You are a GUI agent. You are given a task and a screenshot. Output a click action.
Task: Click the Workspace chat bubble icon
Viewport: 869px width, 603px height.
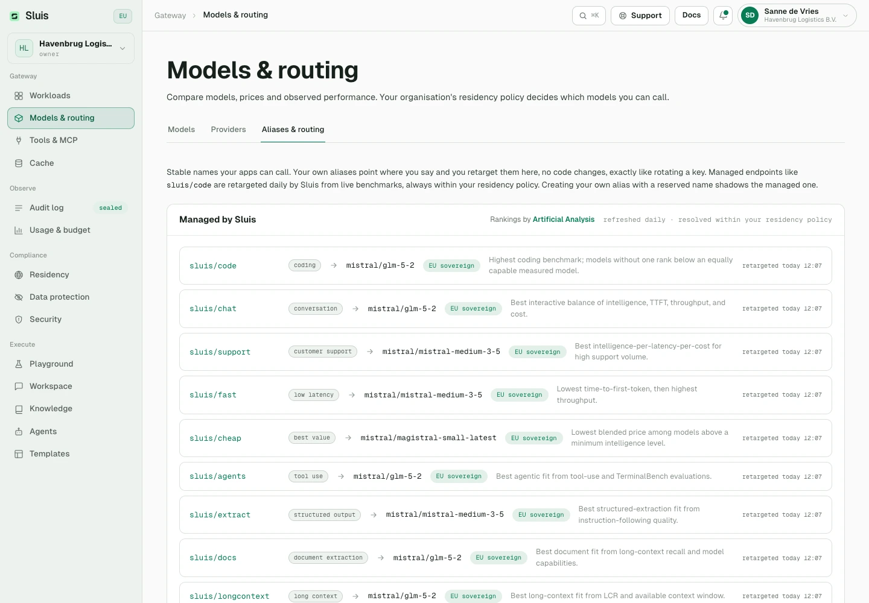pyautogui.click(x=19, y=387)
